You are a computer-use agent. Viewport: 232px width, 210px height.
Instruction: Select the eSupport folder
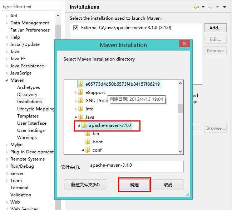[x=95, y=92]
